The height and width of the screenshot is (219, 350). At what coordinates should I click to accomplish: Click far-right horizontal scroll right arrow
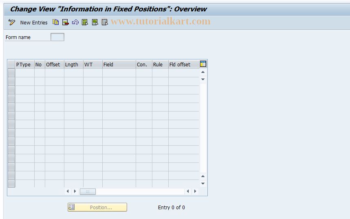195,191
